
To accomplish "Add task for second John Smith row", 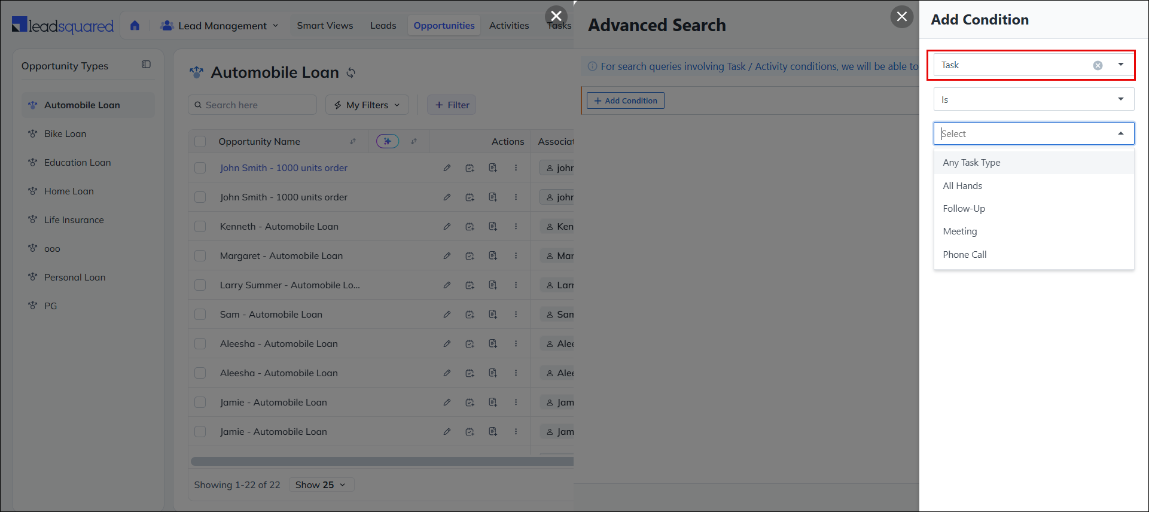I will click(470, 197).
